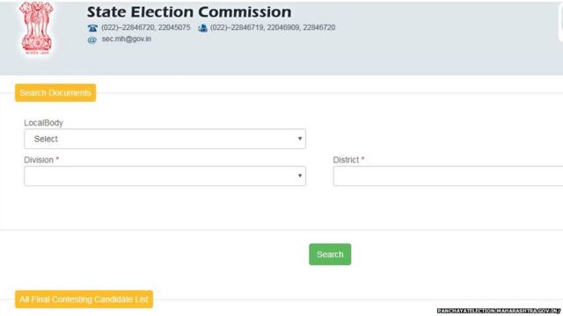Click the District field label

click(346, 160)
